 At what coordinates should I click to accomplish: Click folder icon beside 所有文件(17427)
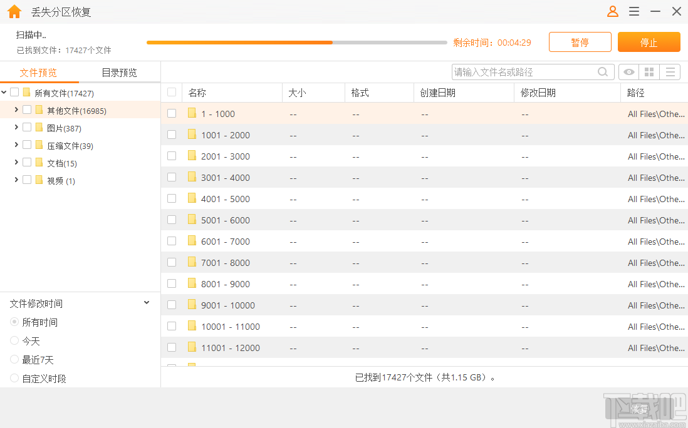[27, 92]
